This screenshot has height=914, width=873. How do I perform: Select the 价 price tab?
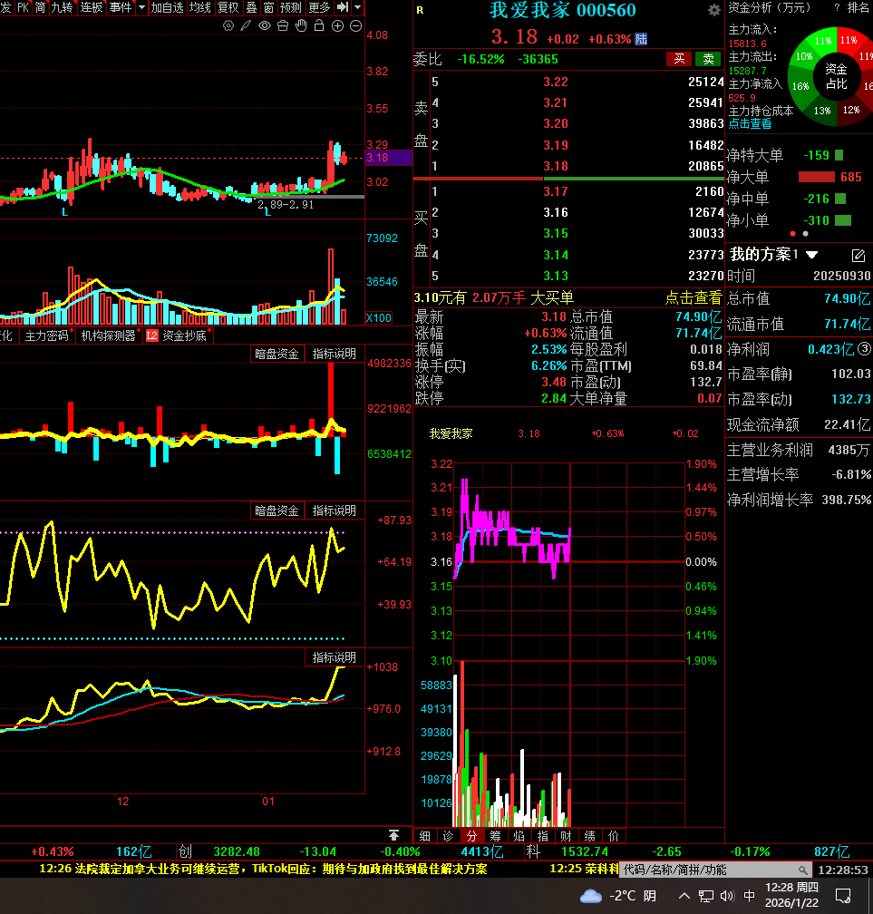613,836
